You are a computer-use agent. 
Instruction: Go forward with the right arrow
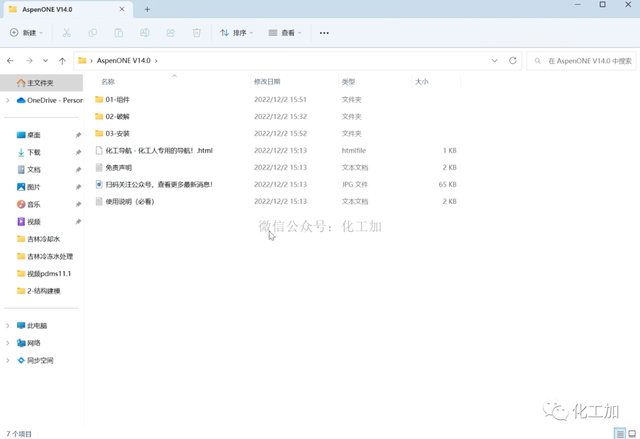point(29,61)
